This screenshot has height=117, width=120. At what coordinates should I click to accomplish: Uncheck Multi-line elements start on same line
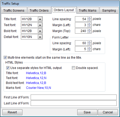(x=5, y=58)
